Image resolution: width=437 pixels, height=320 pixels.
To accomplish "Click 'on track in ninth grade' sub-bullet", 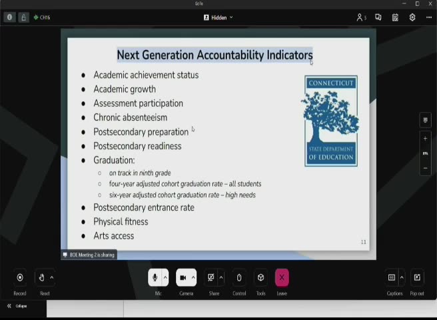I will point(140,173).
